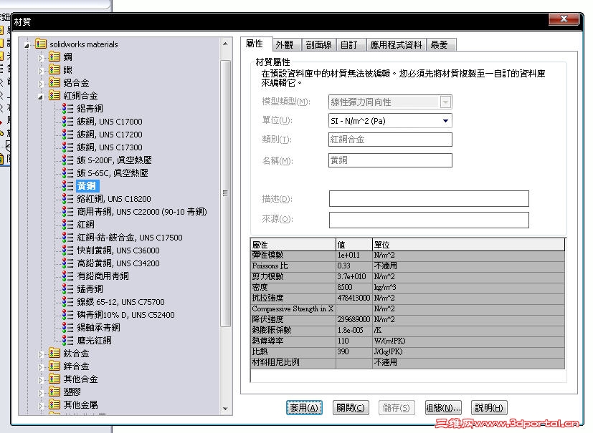Image resolution: width=593 pixels, height=433 pixels.
Task: Switch to the 剖面線 tab
Action: pos(318,45)
